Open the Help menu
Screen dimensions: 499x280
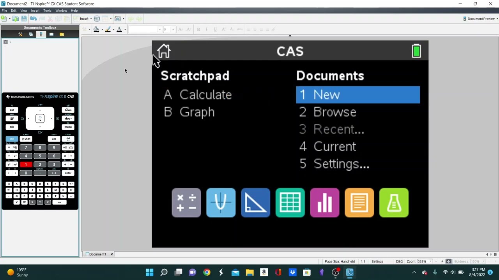tap(74, 10)
